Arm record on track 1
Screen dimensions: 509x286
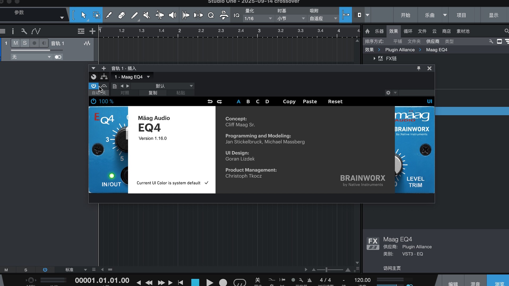tap(34, 43)
